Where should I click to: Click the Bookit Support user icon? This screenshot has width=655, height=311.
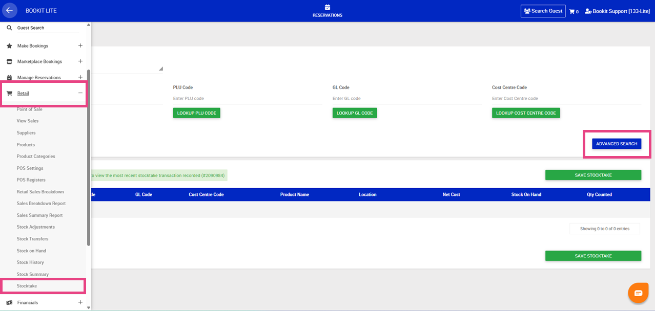click(588, 11)
